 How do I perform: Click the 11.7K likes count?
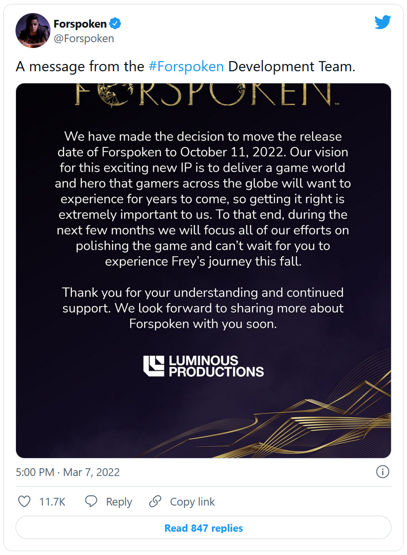[x=52, y=502]
